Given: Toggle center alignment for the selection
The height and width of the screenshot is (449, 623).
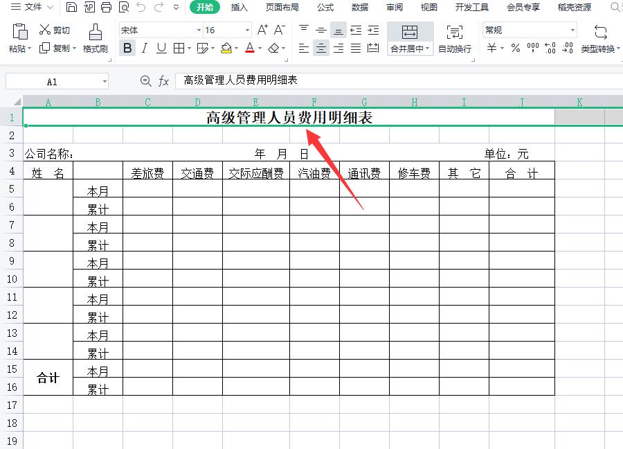Looking at the screenshot, I should [x=321, y=49].
